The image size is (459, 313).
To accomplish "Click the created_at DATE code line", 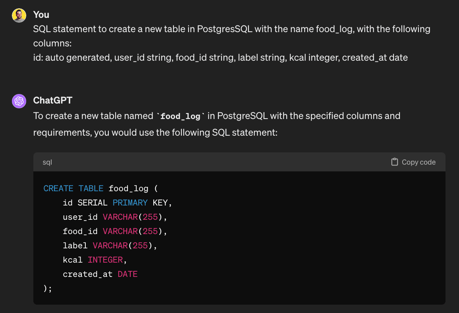I will (x=100, y=274).
